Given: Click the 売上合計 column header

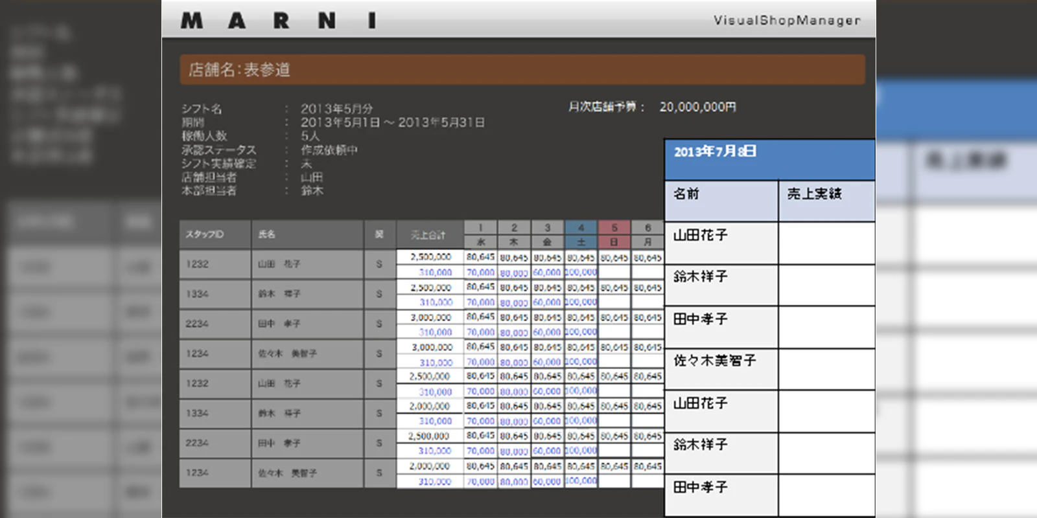Looking at the screenshot, I should tap(429, 234).
